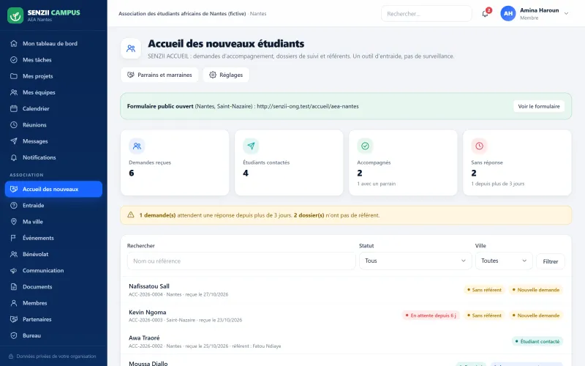The height and width of the screenshot is (366, 585).
Task: Open Awa Traoré request row
Action: coord(346,341)
